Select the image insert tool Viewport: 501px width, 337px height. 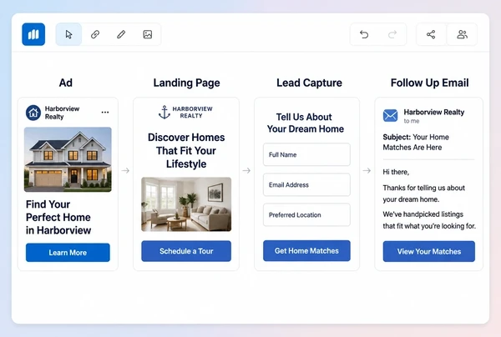click(x=148, y=34)
